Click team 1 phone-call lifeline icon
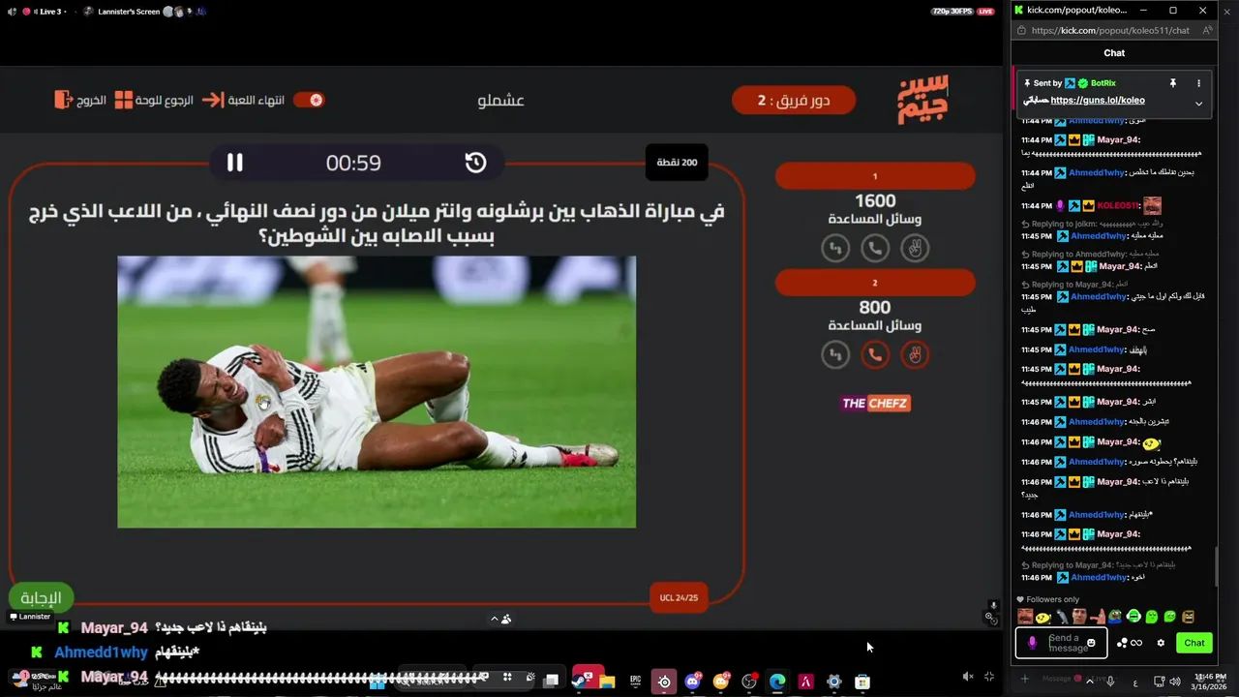1239x697 pixels. coord(875,249)
